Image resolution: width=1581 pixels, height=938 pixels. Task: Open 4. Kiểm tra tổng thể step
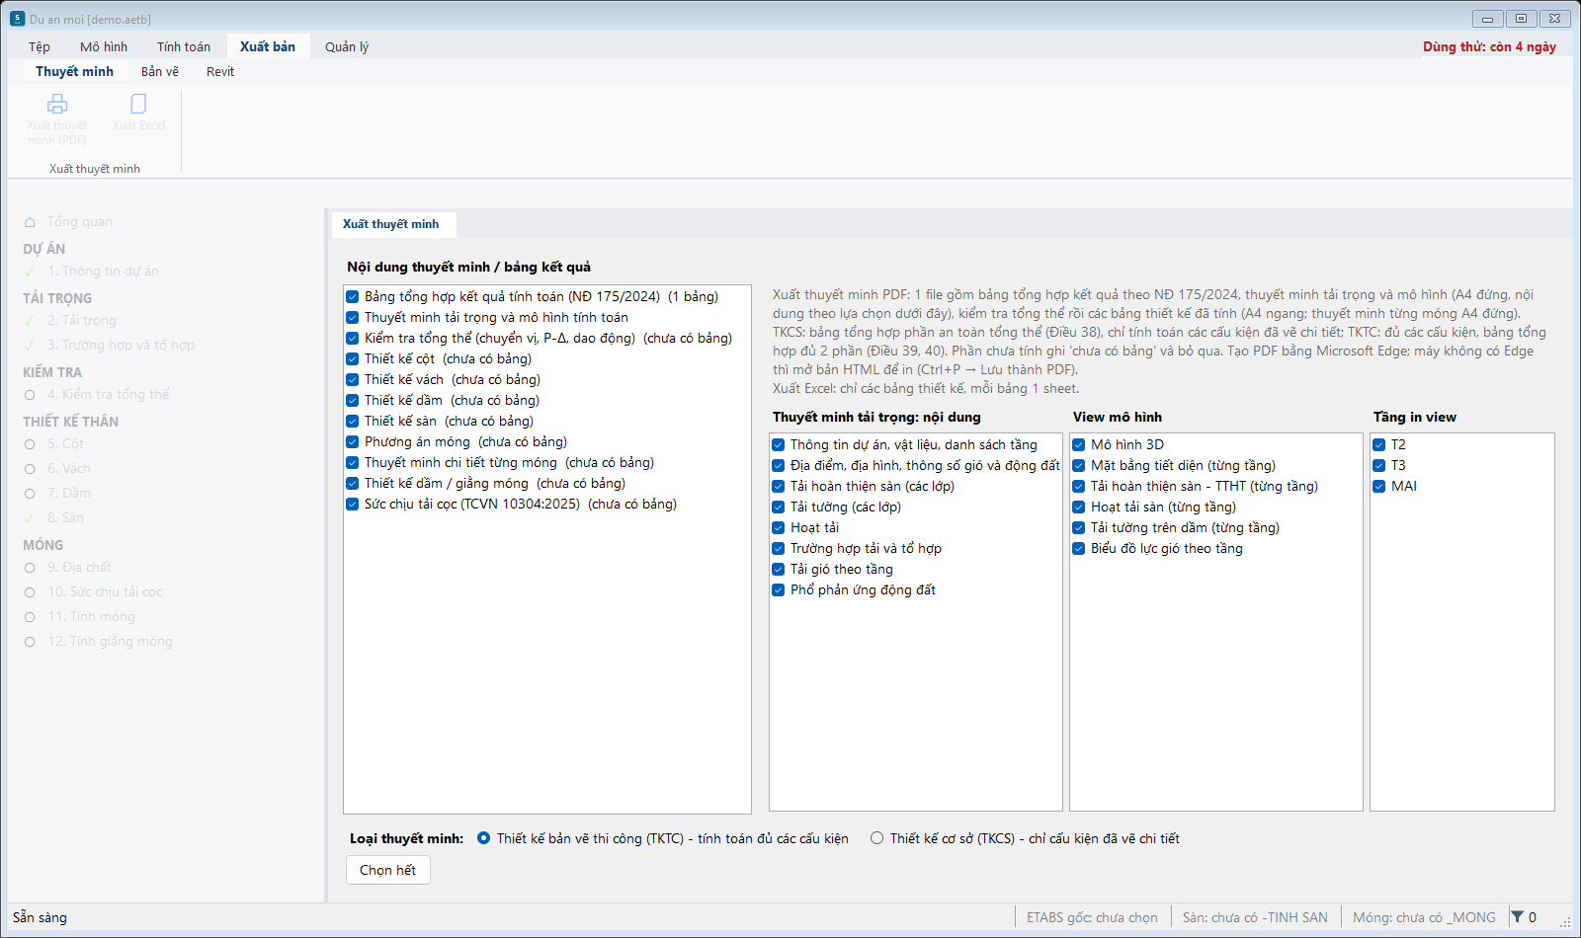pos(109,394)
